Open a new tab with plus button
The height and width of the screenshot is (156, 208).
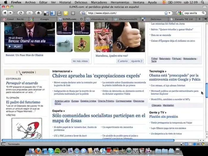pos(199,19)
